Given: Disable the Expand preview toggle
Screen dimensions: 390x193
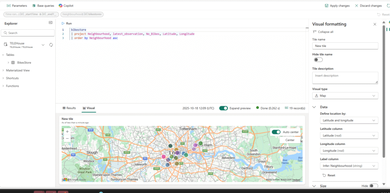Looking at the screenshot, I should (x=224, y=108).
